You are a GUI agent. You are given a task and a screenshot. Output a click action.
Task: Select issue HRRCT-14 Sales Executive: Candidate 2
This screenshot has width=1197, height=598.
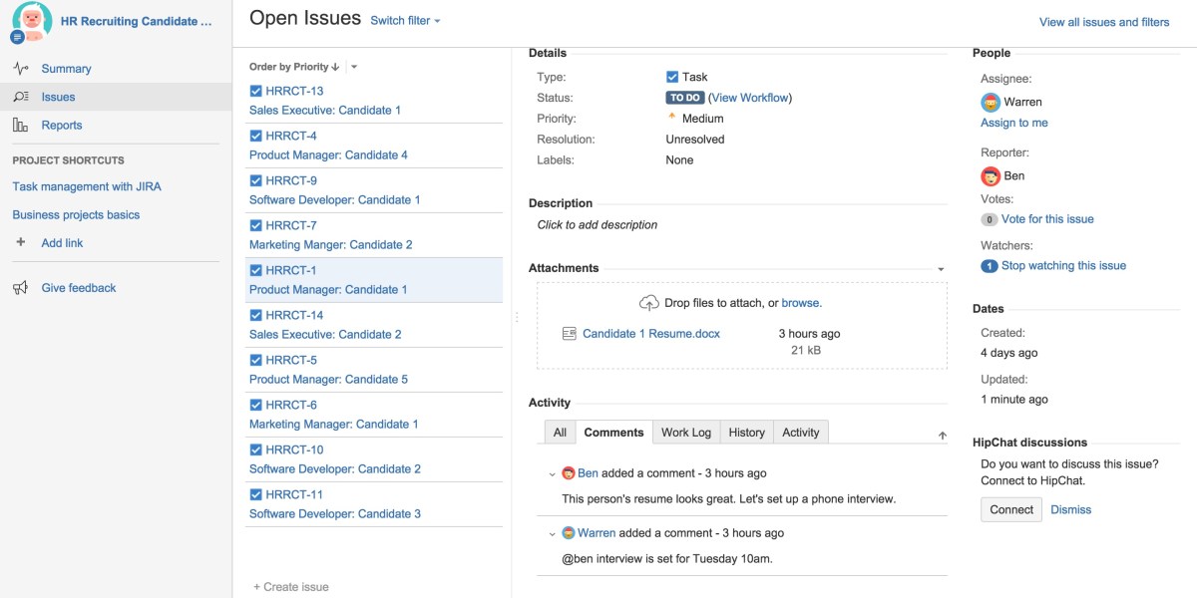tap(325, 335)
